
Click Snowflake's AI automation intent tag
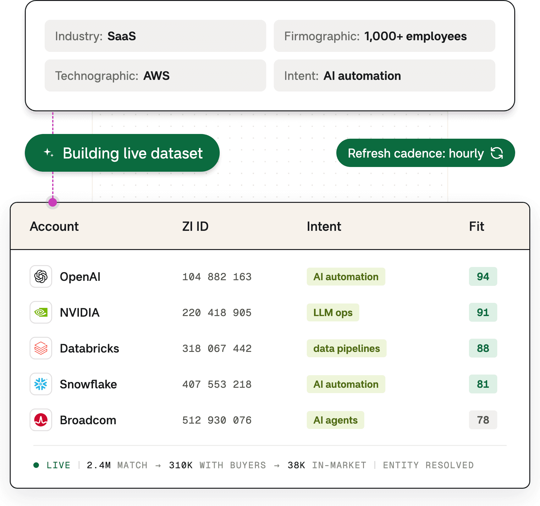(x=346, y=384)
